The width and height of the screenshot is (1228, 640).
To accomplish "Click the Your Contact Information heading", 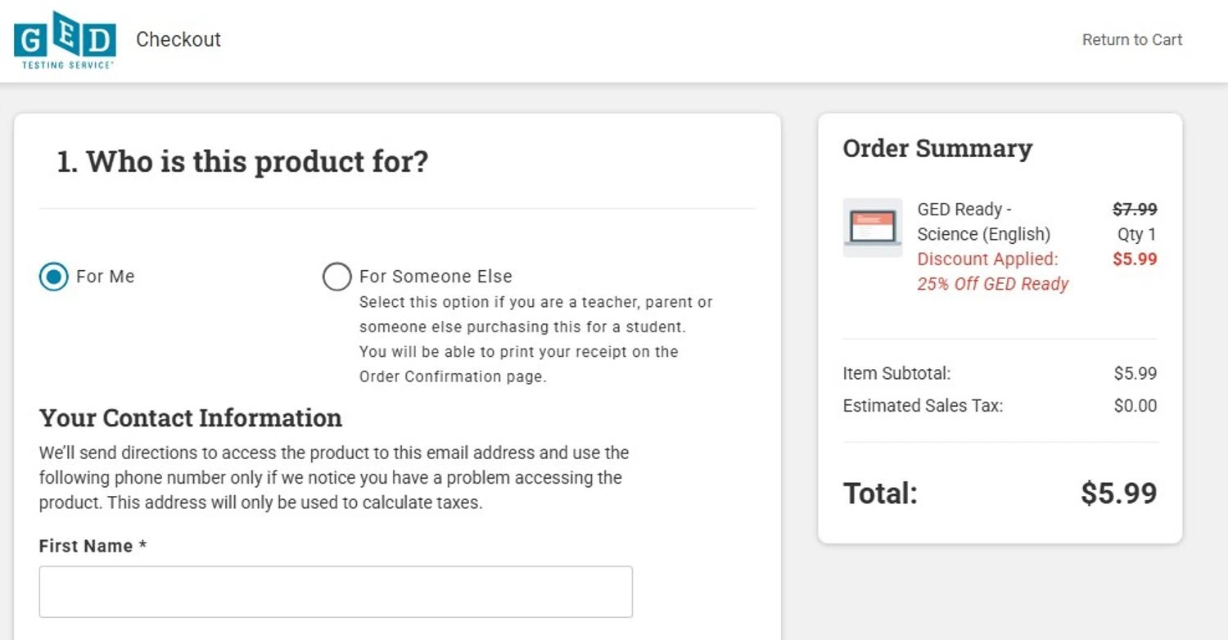I will point(191,418).
